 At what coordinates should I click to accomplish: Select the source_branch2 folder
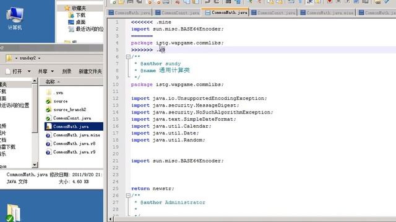point(66,110)
